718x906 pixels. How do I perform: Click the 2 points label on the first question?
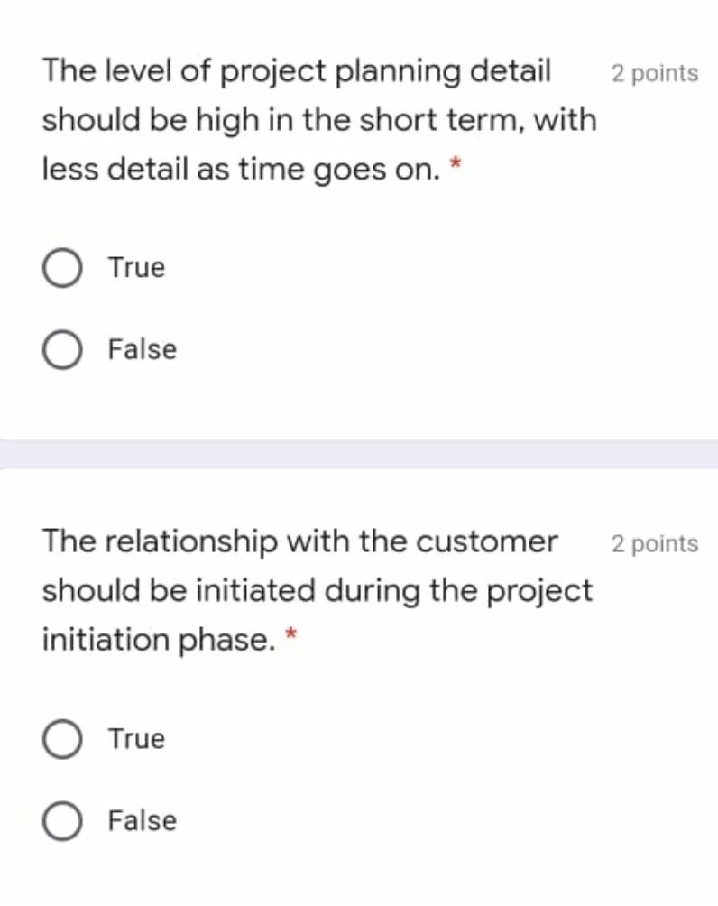tap(654, 74)
